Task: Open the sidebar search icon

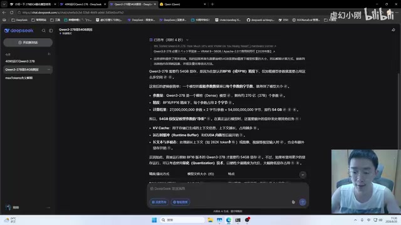Action: tap(44, 31)
